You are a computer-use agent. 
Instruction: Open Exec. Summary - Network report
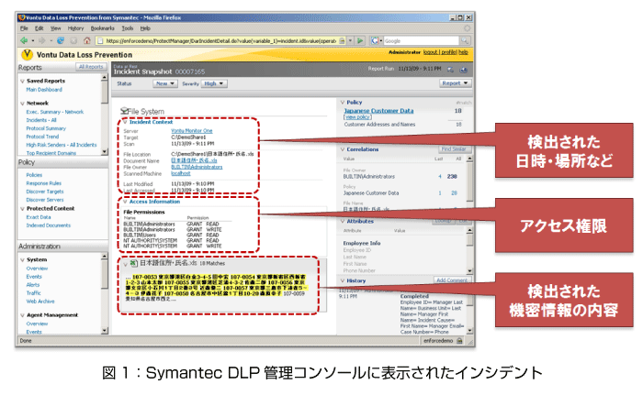pyautogui.click(x=54, y=112)
